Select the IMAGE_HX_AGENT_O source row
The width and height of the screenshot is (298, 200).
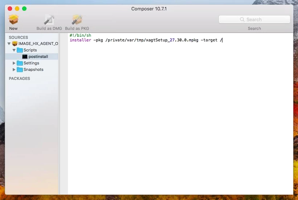32,44
